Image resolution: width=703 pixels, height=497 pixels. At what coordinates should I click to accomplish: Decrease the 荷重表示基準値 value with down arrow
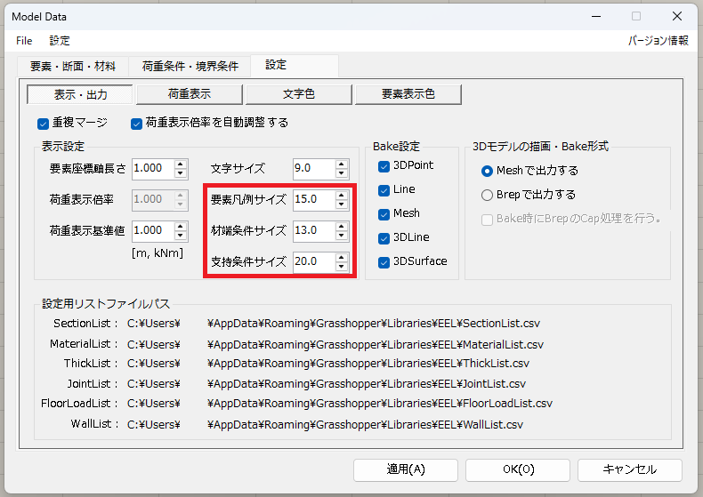181,236
